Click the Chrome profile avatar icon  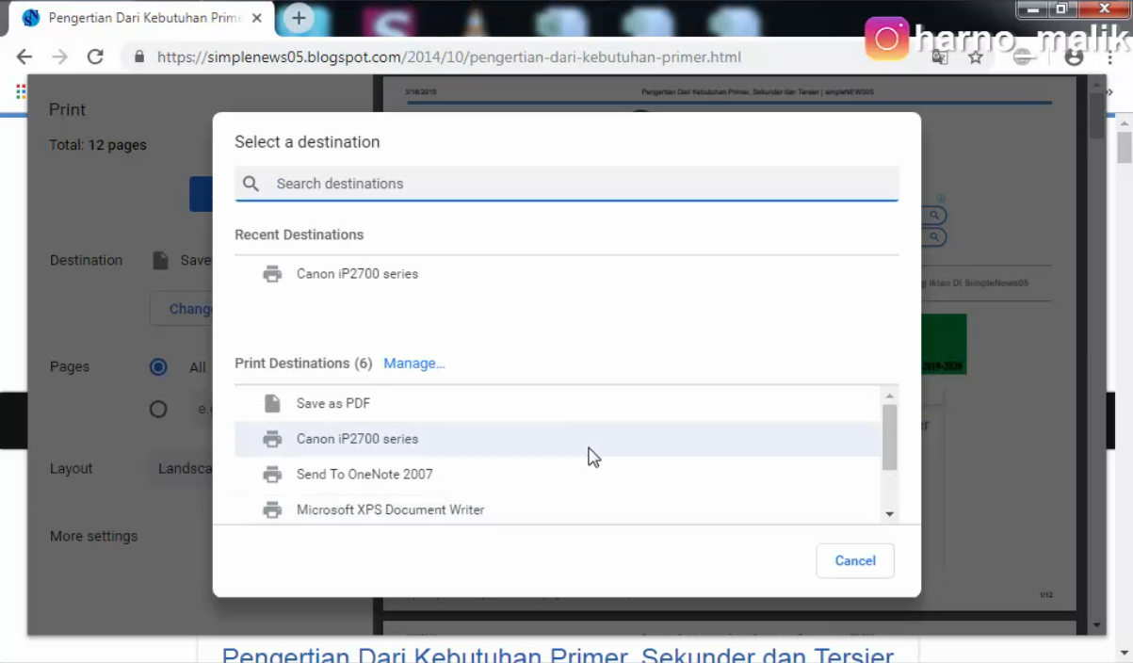click(x=1074, y=57)
